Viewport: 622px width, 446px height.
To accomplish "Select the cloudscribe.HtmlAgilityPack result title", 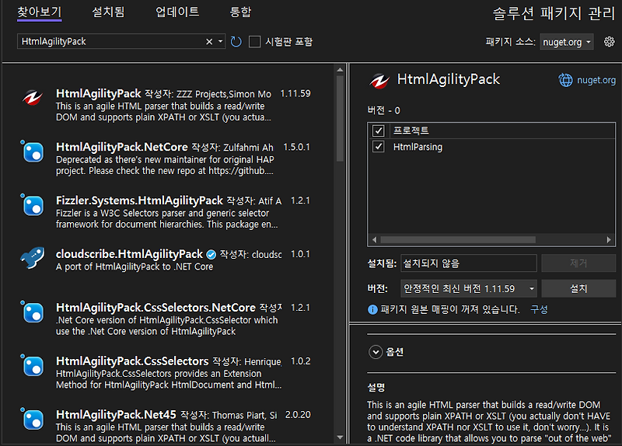I will (129, 254).
